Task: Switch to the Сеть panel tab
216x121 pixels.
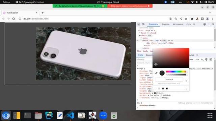Action: click(188, 24)
